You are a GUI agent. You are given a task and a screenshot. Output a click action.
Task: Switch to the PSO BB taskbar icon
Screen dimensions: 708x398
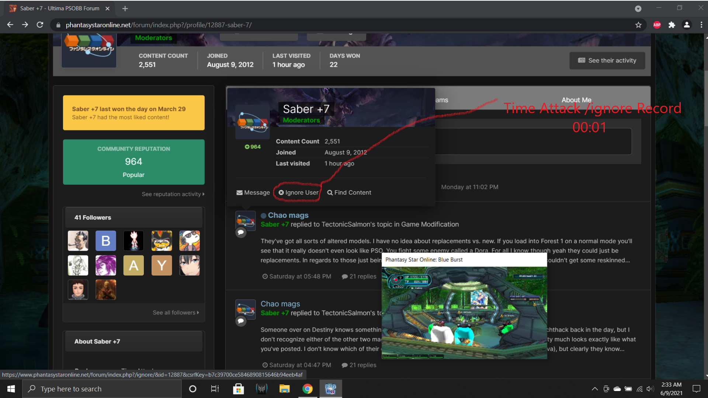pyautogui.click(x=330, y=389)
